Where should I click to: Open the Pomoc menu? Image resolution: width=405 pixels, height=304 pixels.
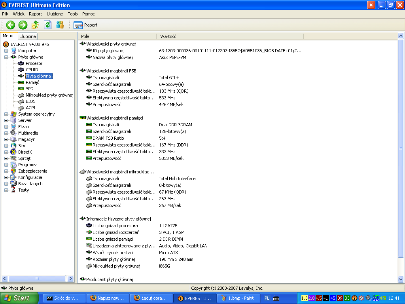(88, 14)
